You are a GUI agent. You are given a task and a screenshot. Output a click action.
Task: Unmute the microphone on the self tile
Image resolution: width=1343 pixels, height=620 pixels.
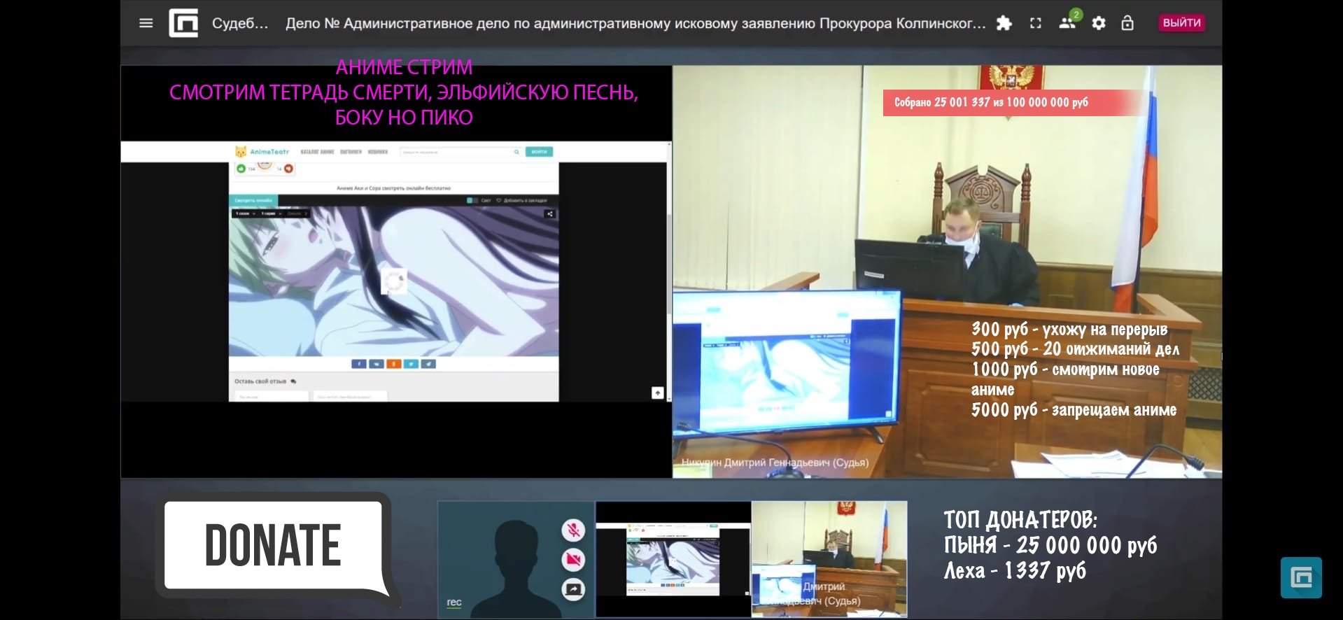click(573, 530)
